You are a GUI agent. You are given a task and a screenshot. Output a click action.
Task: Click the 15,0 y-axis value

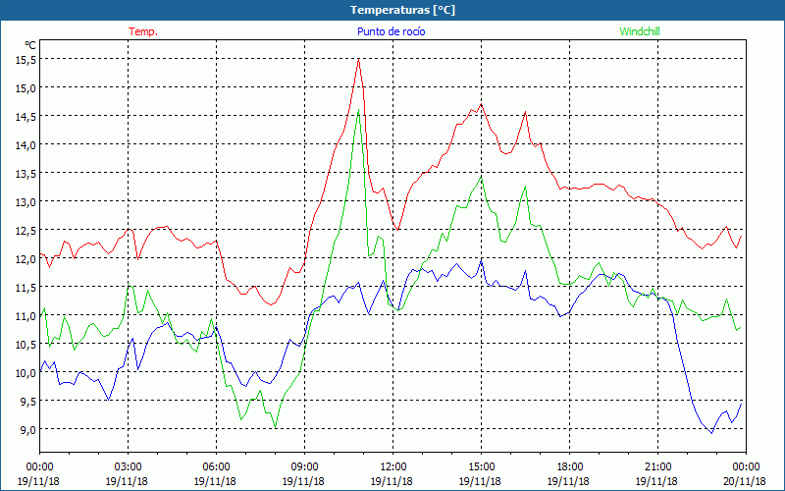click(x=26, y=87)
